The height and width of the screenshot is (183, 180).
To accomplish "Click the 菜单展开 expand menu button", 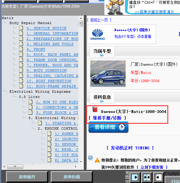I will [x=27, y=177].
